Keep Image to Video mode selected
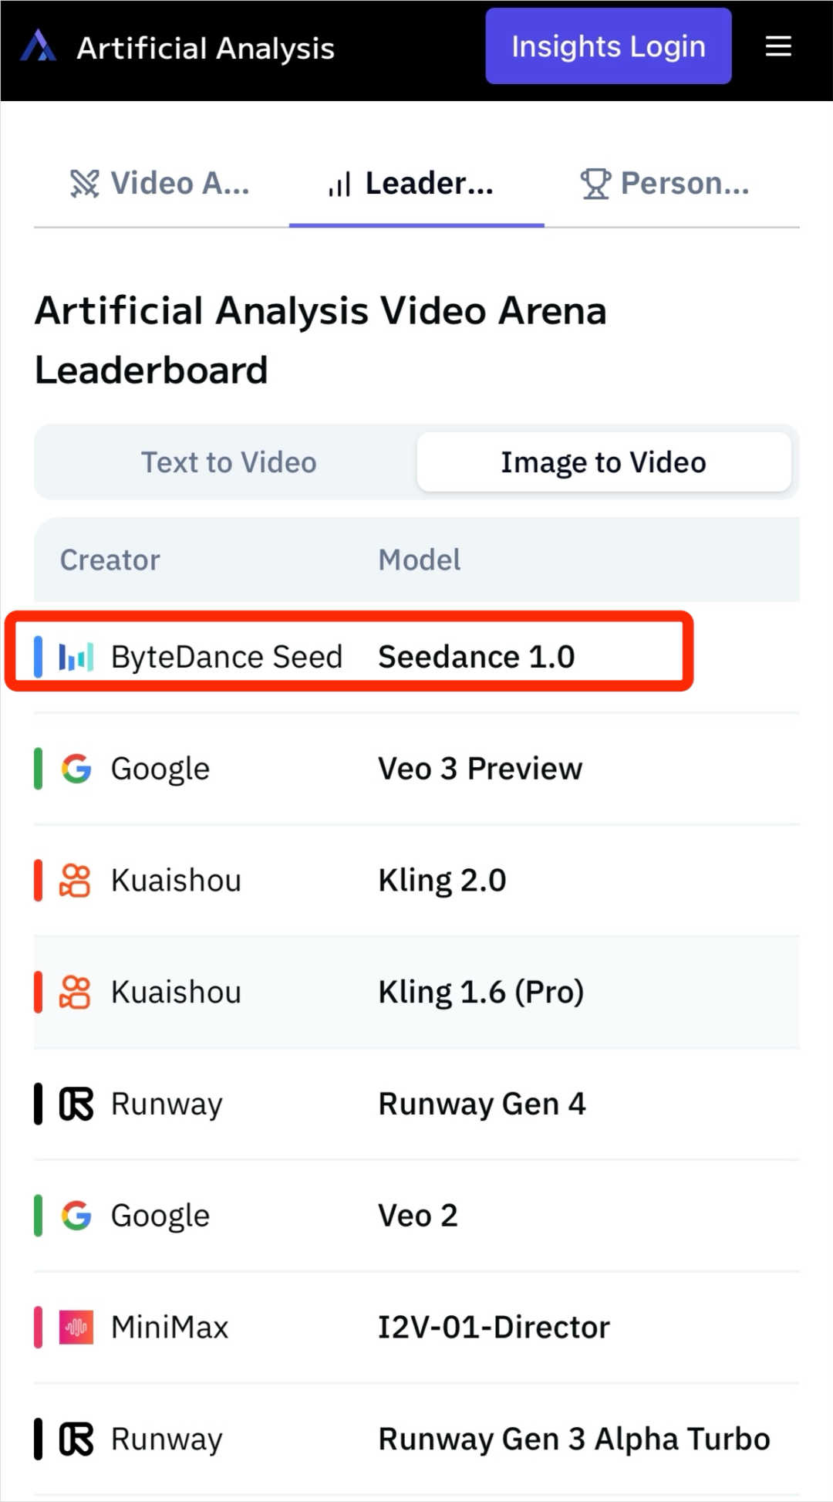The image size is (833, 1502). (603, 462)
